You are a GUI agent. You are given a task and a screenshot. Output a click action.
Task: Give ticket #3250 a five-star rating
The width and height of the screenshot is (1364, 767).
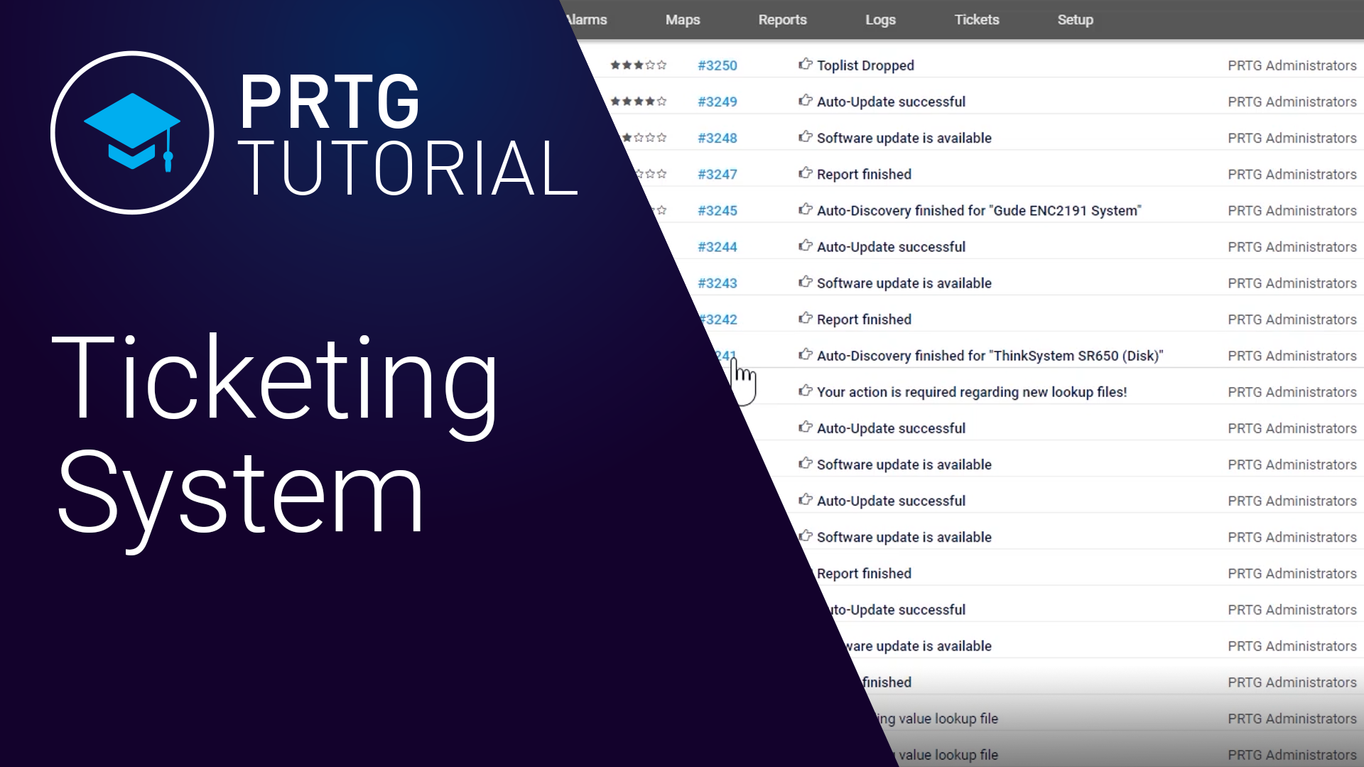pos(662,65)
